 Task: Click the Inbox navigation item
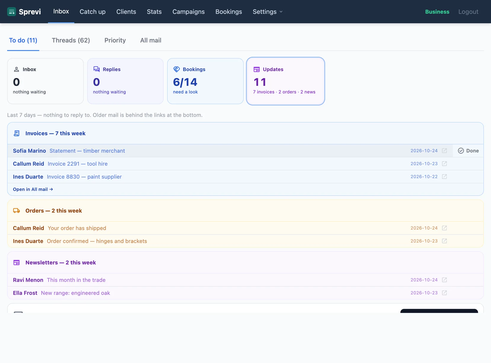61,11
